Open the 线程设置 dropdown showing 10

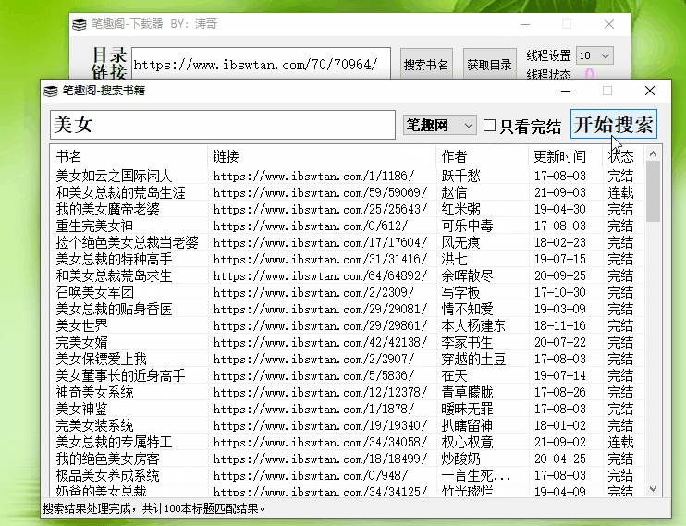[594, 55]
